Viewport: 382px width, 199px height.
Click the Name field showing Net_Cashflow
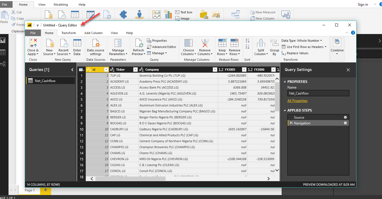[x=318, y=93]
